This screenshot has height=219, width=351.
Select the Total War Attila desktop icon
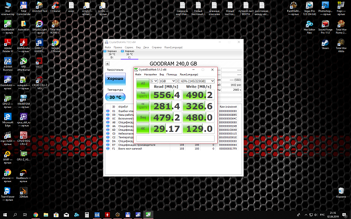341,45
